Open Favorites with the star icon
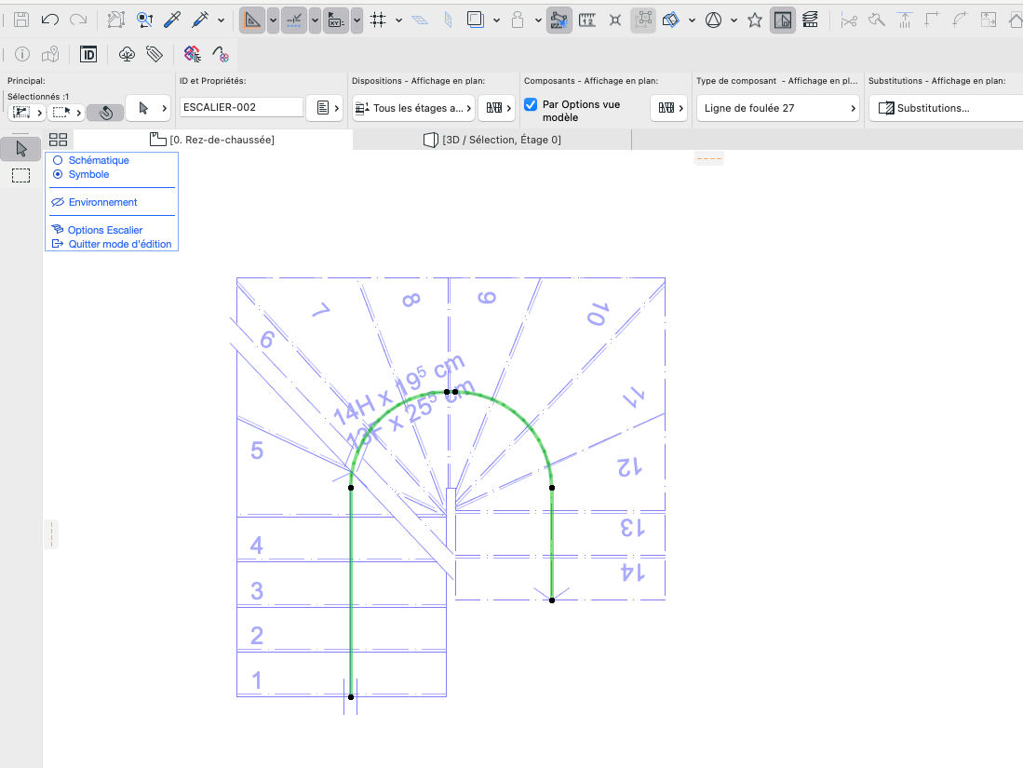Viewport: 1023px width, 768px height. point(755,20)
